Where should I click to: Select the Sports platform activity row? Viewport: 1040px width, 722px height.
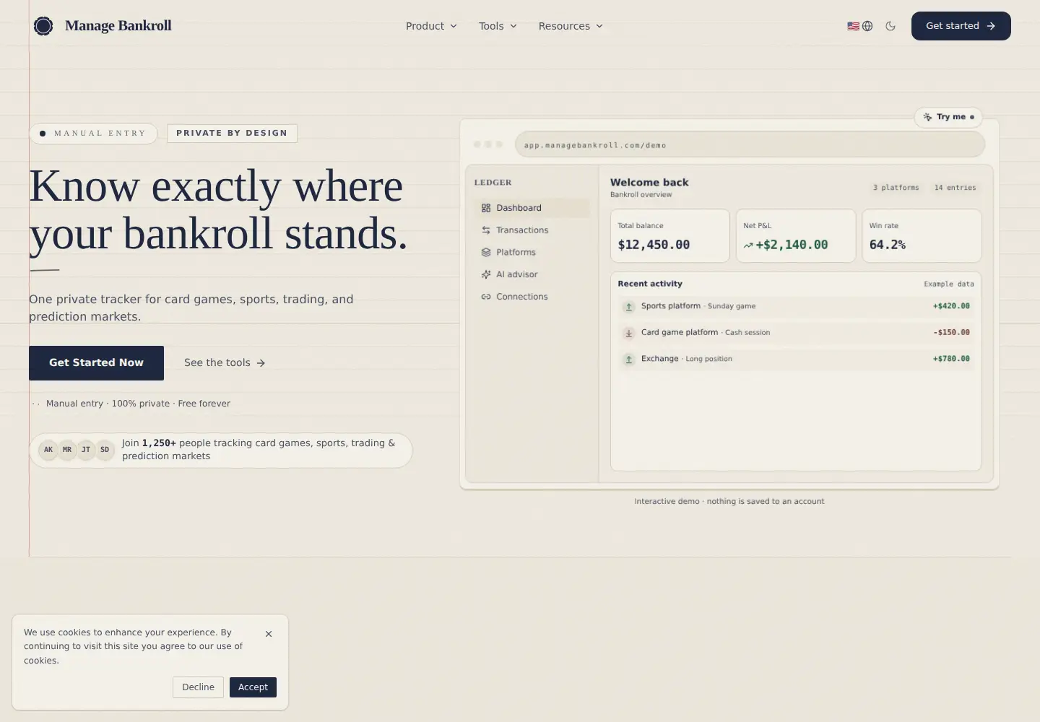tap(796, 306)
